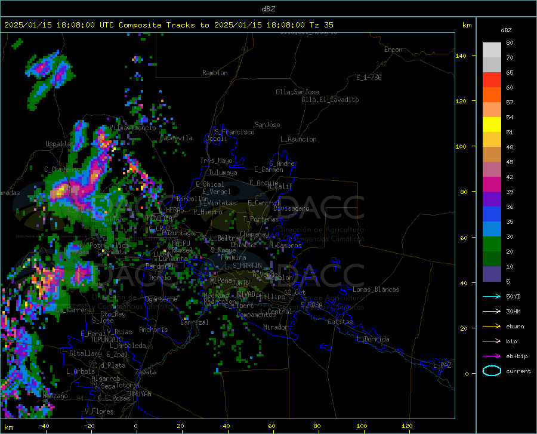
Task: Select the light gray swatch between 80 and 70
Action: tap(492, 50)
